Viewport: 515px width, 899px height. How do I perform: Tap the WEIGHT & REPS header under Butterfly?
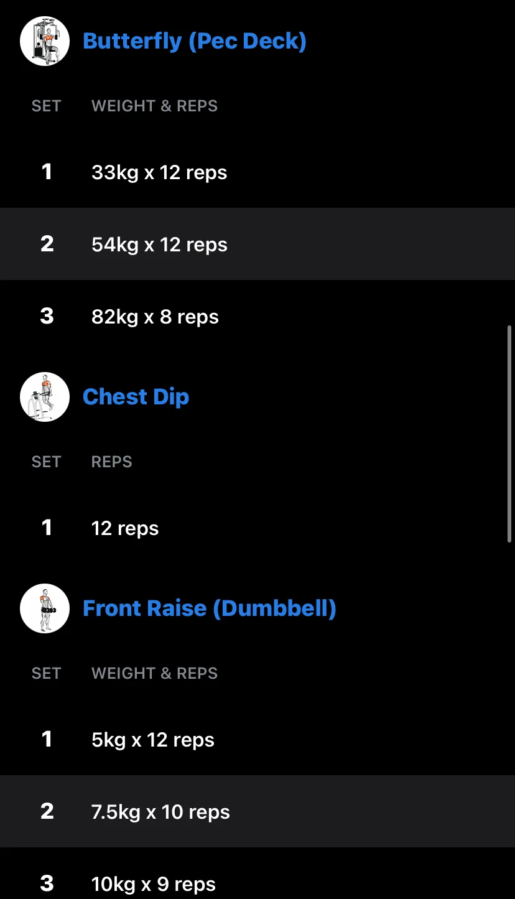[154, 106]
